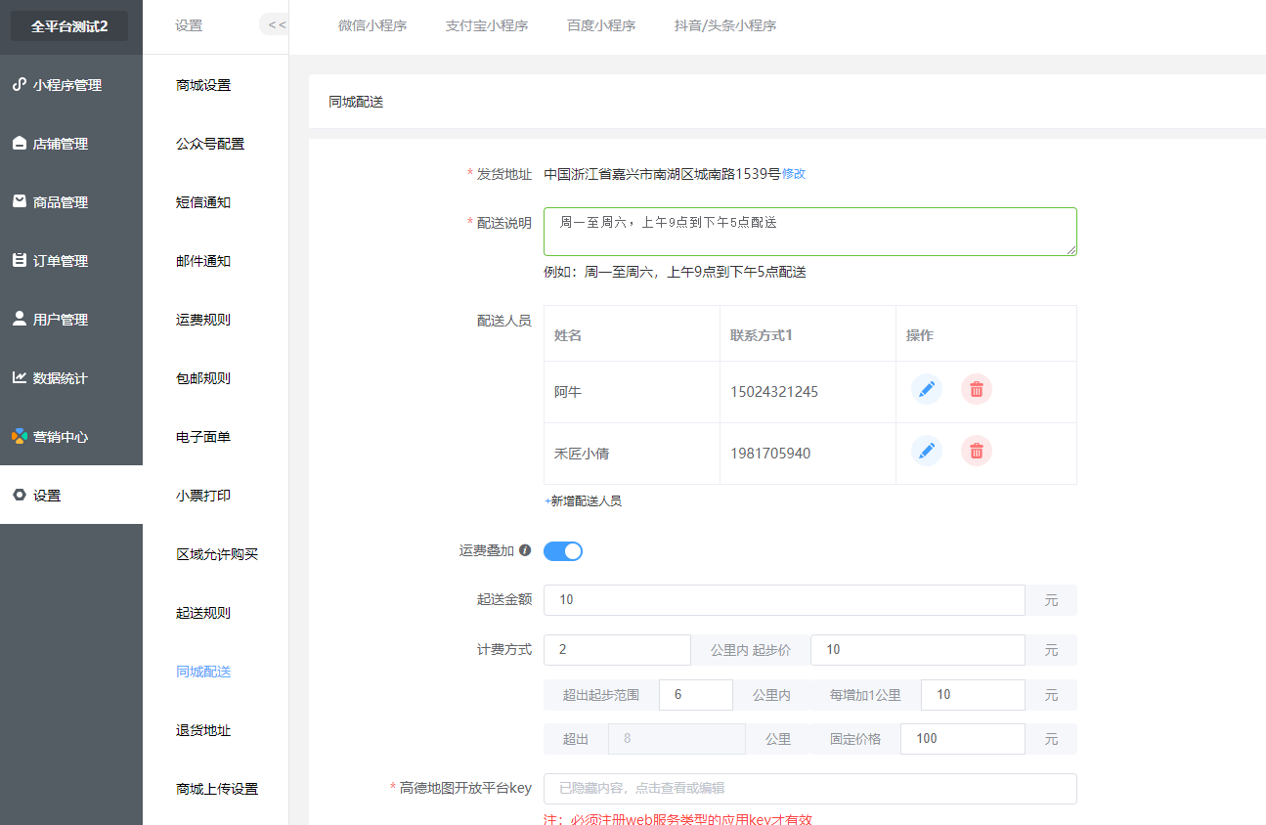Toggle the 运费叠加 switch off
This screenshot has height=825, width=1266.
[x=563, y=551]
